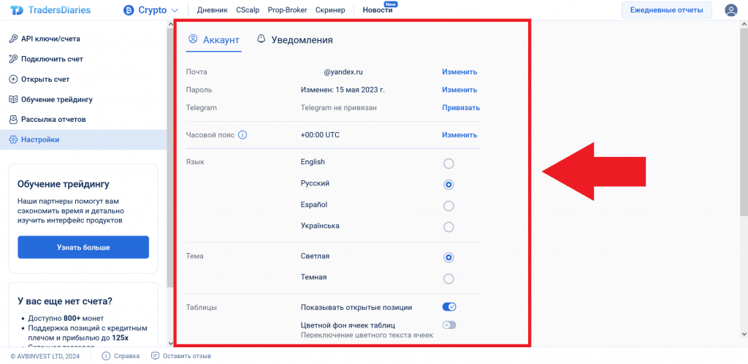The width and height of the screenshot is (748, 364).
Task: Click the Ежедневные отчеты button
Action: (666, 10)
